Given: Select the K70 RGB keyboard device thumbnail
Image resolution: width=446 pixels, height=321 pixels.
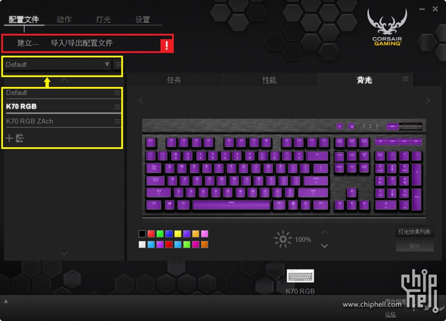Looking at the screenshot, I should 300,276.
